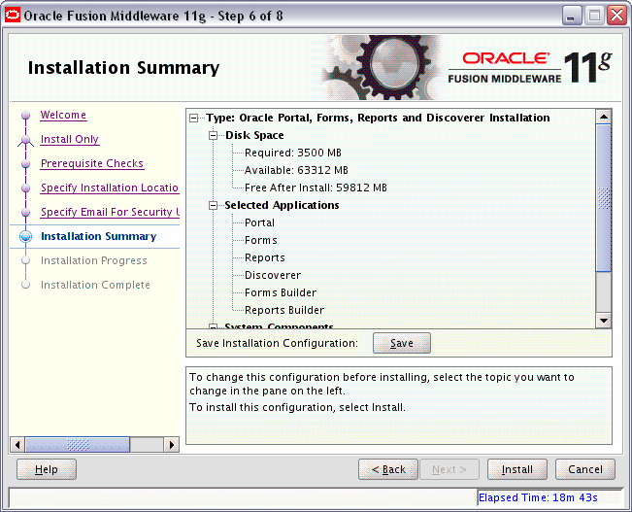
Task: Click the Installation Complete step bullet icon
Action: pyautogui.click(x=26, y=285)
